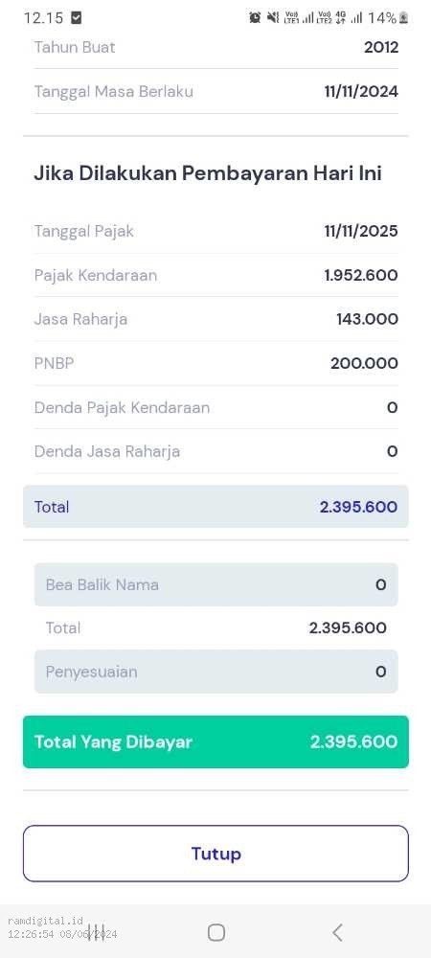
Task: Tap the Pajak Kendaraan amount 1.952.600
Action: click(x=361, y=275)
